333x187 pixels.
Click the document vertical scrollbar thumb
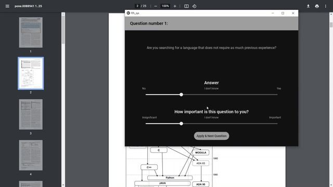[331, 25]
